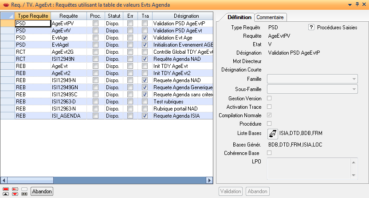Click the Validation button

click(x=231, y=191)
